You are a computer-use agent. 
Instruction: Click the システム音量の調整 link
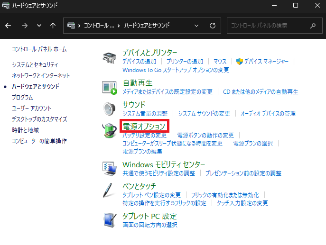(x=145, y=114)
